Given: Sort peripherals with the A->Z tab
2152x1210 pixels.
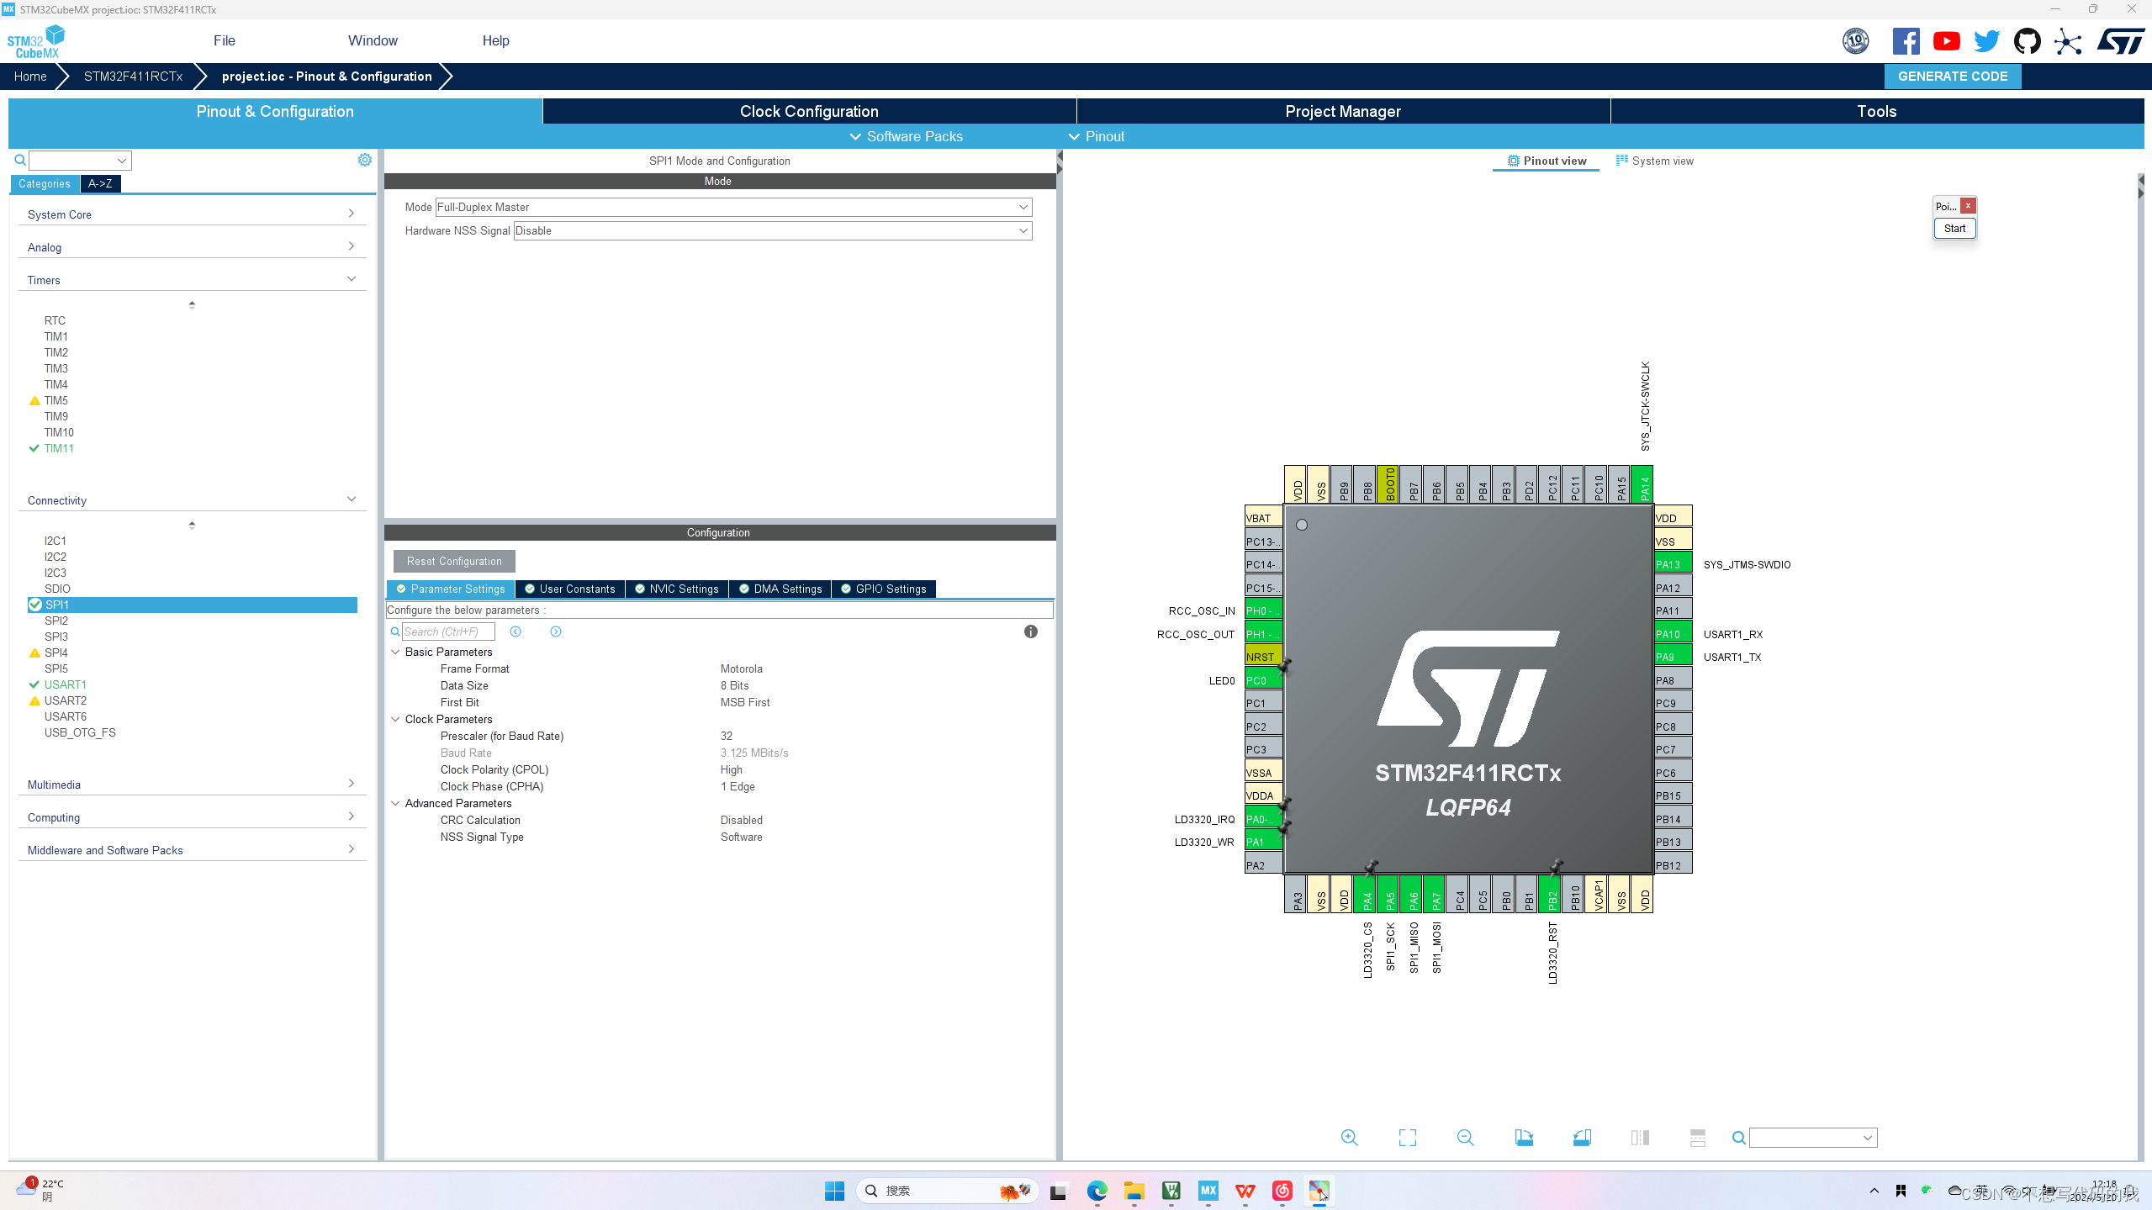Looking at the screenshot, I should (x=100, y=183).
